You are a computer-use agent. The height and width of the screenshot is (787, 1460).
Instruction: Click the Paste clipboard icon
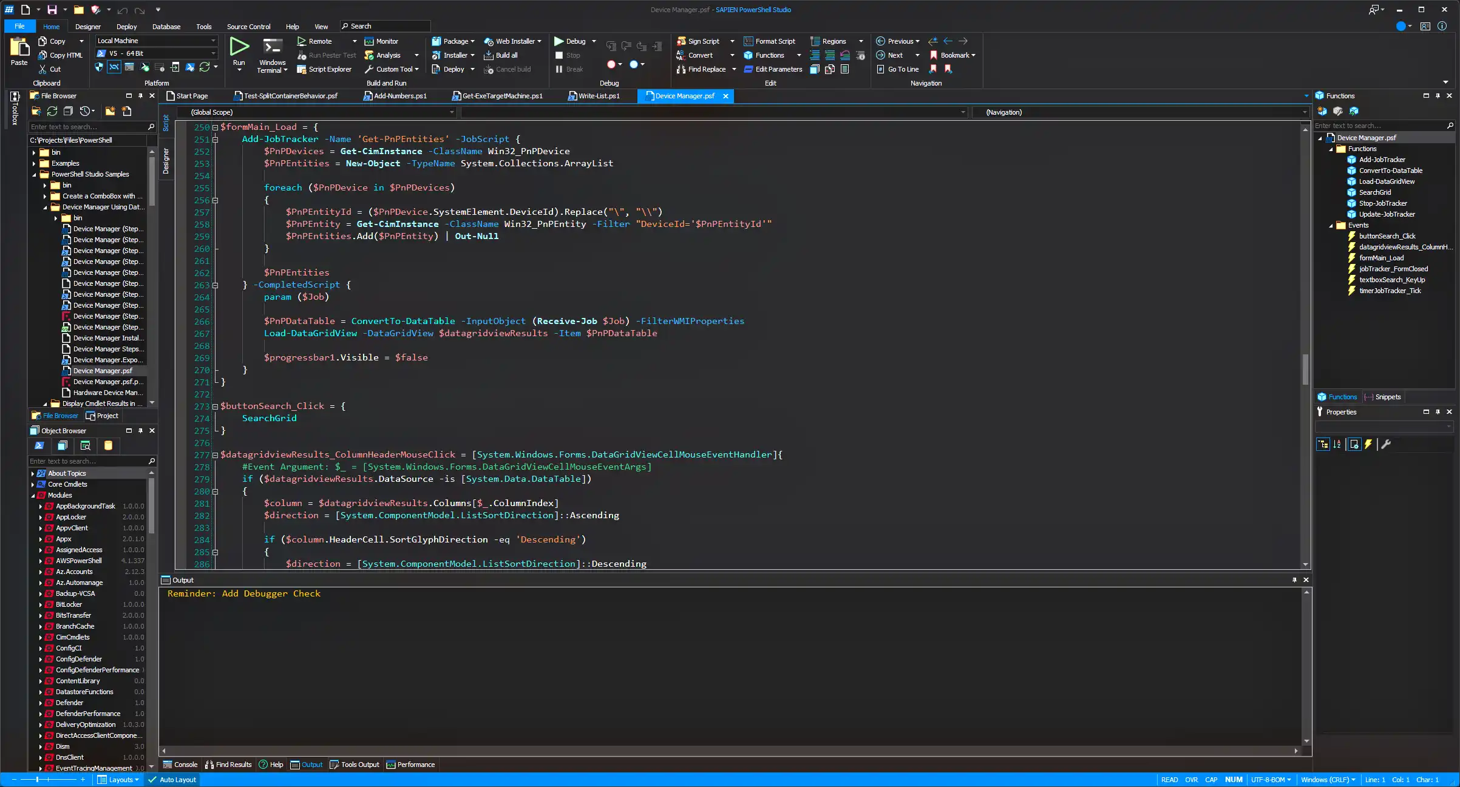point(19,47)
